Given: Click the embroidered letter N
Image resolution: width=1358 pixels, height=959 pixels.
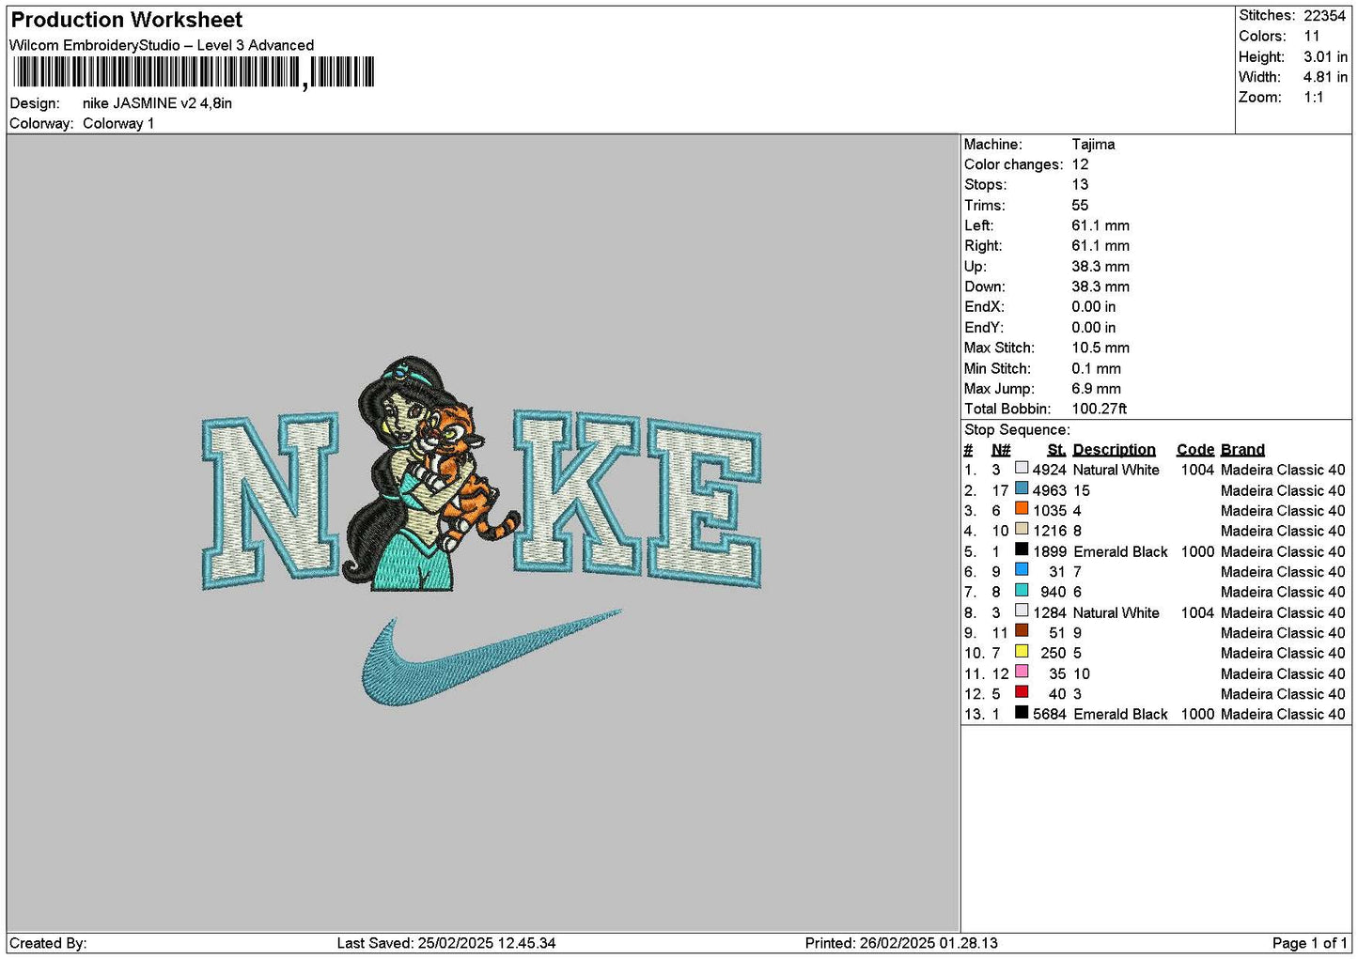Looking at the screenshot, I should coord(271,502).
